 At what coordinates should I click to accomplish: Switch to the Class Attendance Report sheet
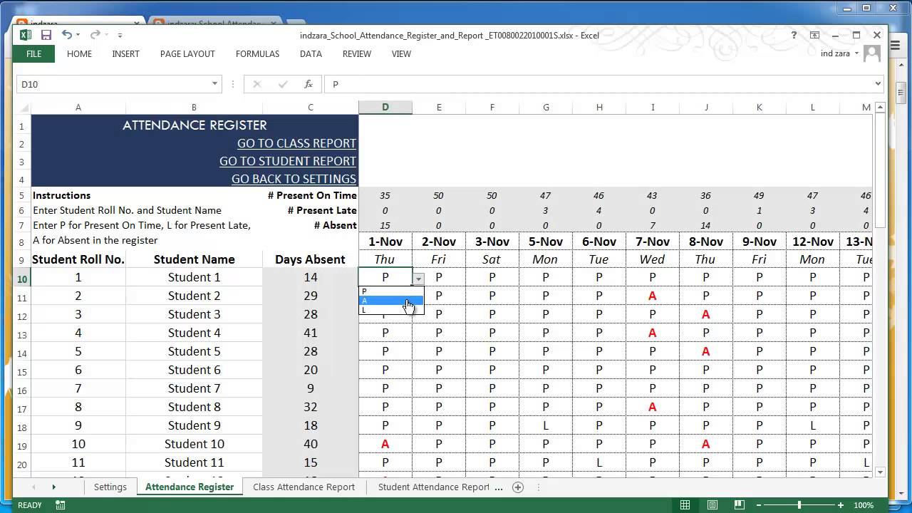click(304, 487)
